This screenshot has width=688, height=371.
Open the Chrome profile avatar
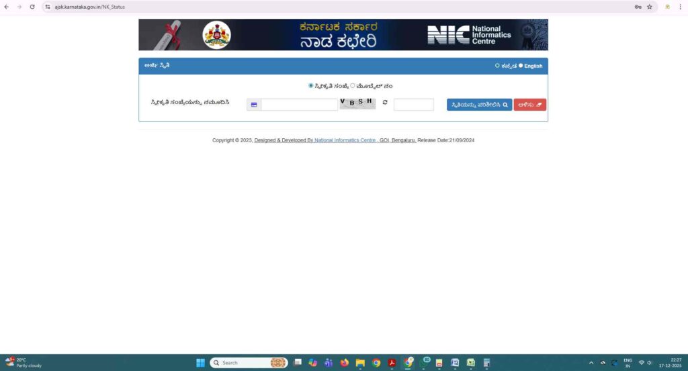click(667, 7)
